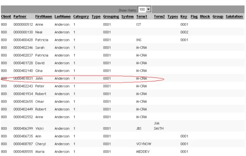Select first name Maria
The height and width of the screenshot is (156, 246).
(40, 151)
